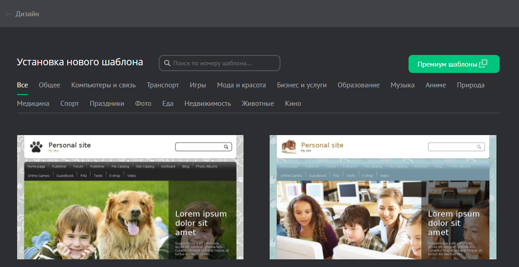Screen dimensions: 519x267
Task: Select the Игры category
Action: pos(198,85)
